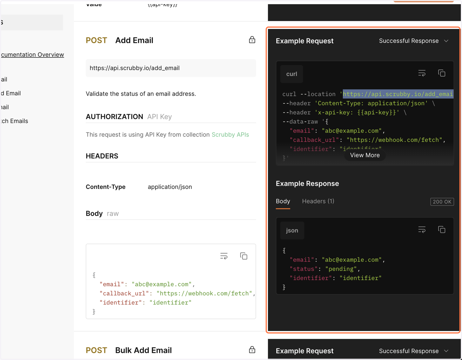Click the lock icon beside Bulk Add Email
The width and height of the screenshot is (462, 360).
coord(252,350)
